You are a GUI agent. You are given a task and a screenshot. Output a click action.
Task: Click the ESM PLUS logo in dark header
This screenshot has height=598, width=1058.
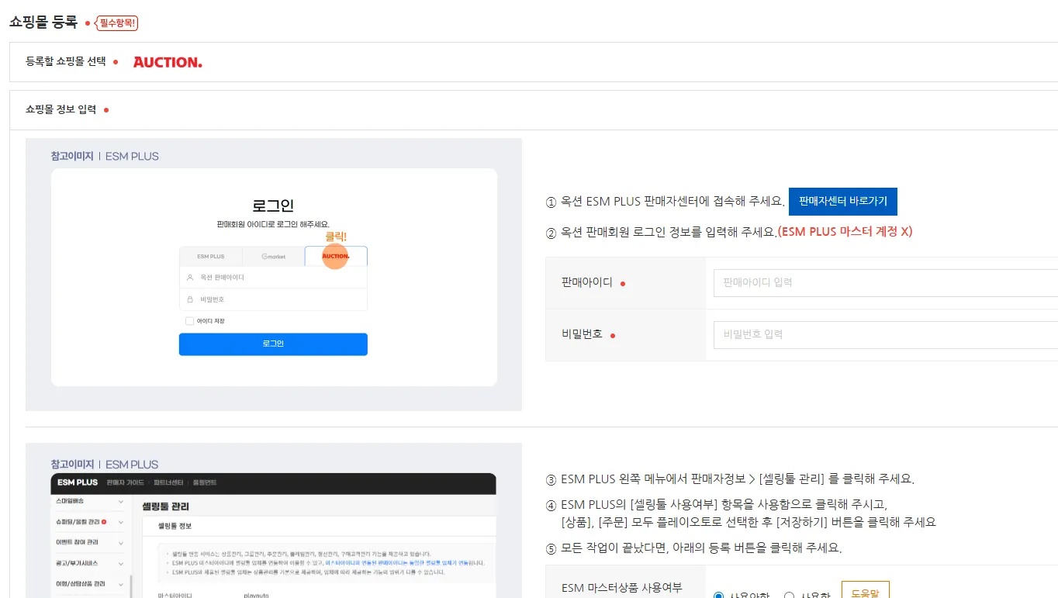pos(78,482)
